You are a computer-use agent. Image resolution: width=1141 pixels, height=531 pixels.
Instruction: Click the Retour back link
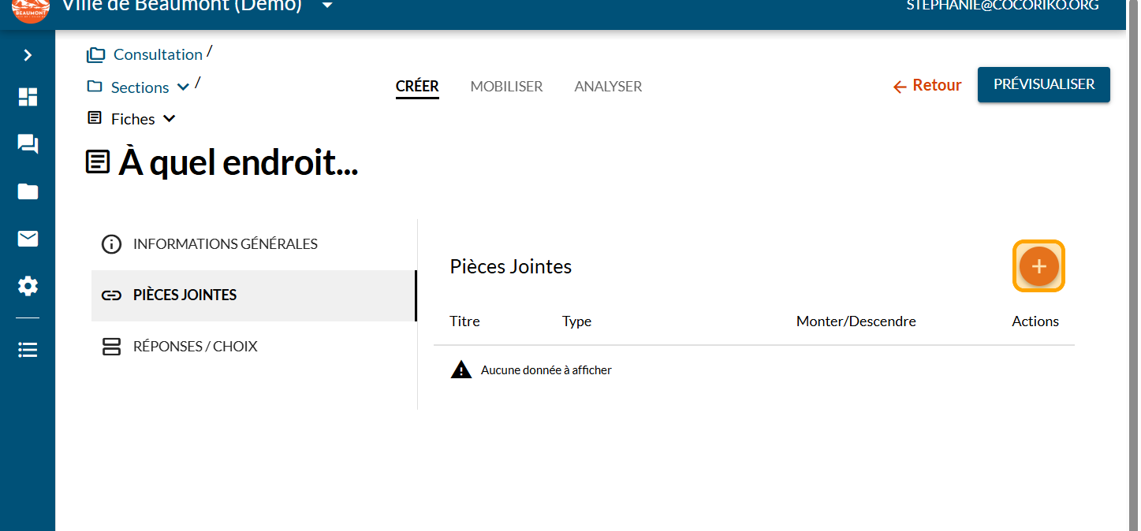pos(927,86)
